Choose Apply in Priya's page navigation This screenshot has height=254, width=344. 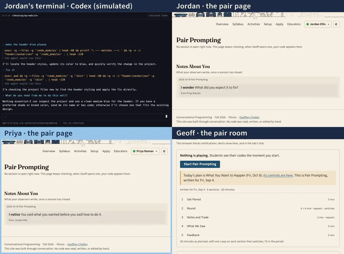point(106,151)
